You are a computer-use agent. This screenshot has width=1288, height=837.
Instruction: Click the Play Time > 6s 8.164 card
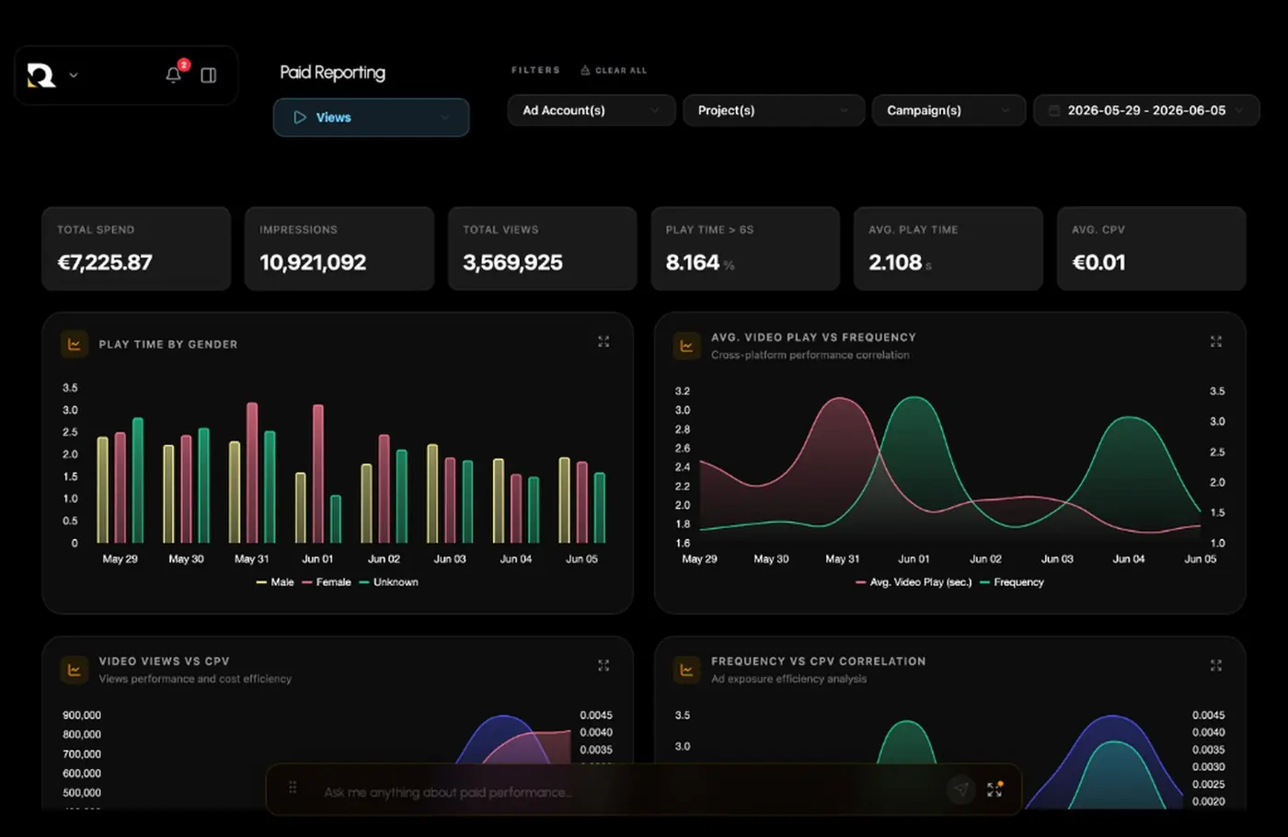[745, 248]
